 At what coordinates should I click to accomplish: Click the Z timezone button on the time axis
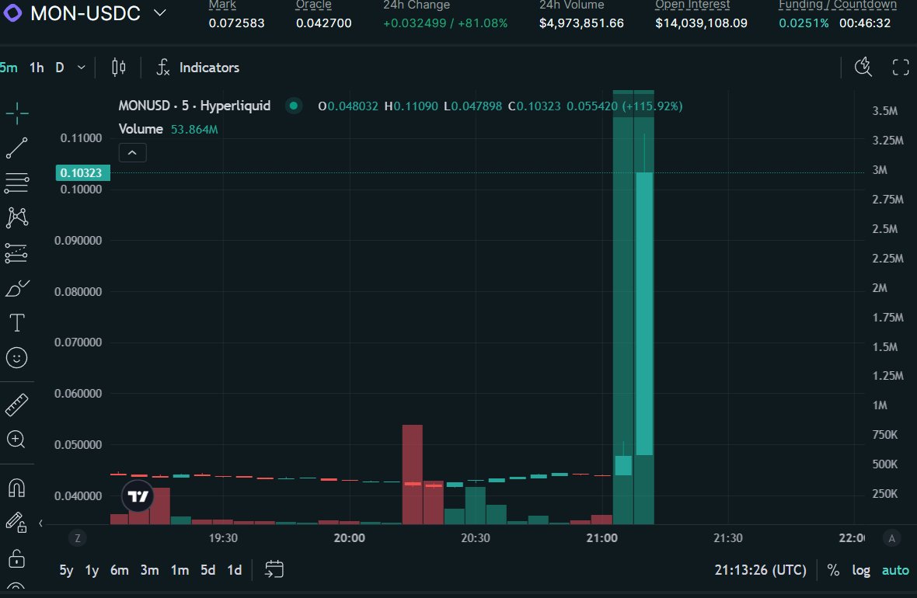point(78,538)
